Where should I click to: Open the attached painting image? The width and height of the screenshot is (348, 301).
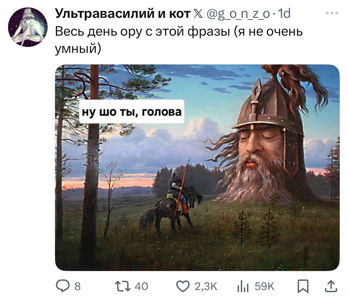pyautogui.click(x=197, y=168)
